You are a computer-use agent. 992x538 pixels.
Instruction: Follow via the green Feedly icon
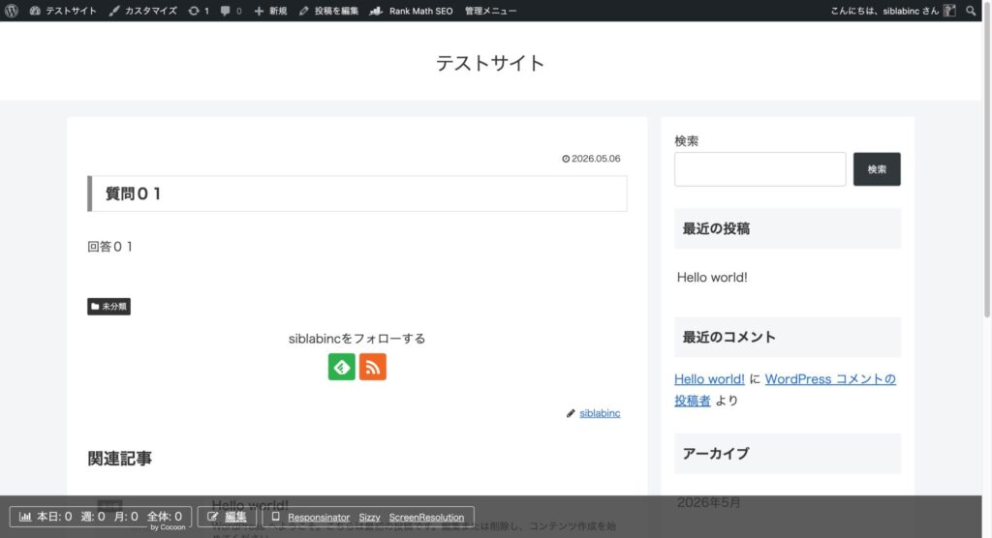coord(342,368)
